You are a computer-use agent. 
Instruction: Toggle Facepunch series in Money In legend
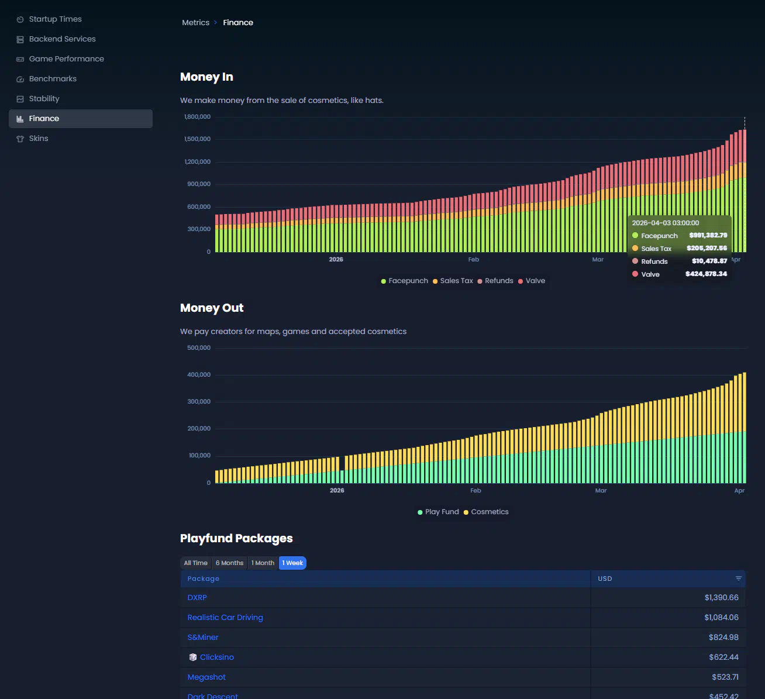404,281
